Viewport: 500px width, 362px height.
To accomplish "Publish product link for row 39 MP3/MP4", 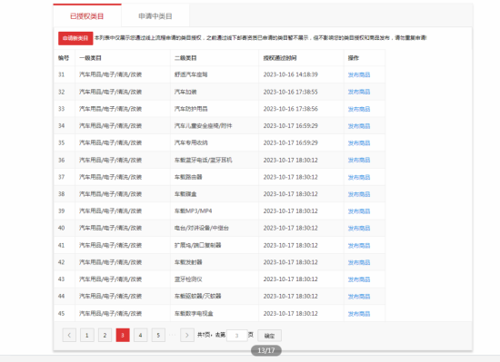I will click(x=359, y=211).
